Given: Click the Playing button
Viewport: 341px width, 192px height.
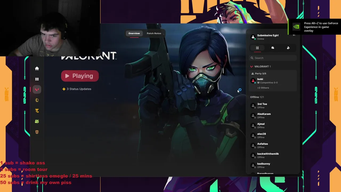Looking at the screenshot, I should 80,76.
